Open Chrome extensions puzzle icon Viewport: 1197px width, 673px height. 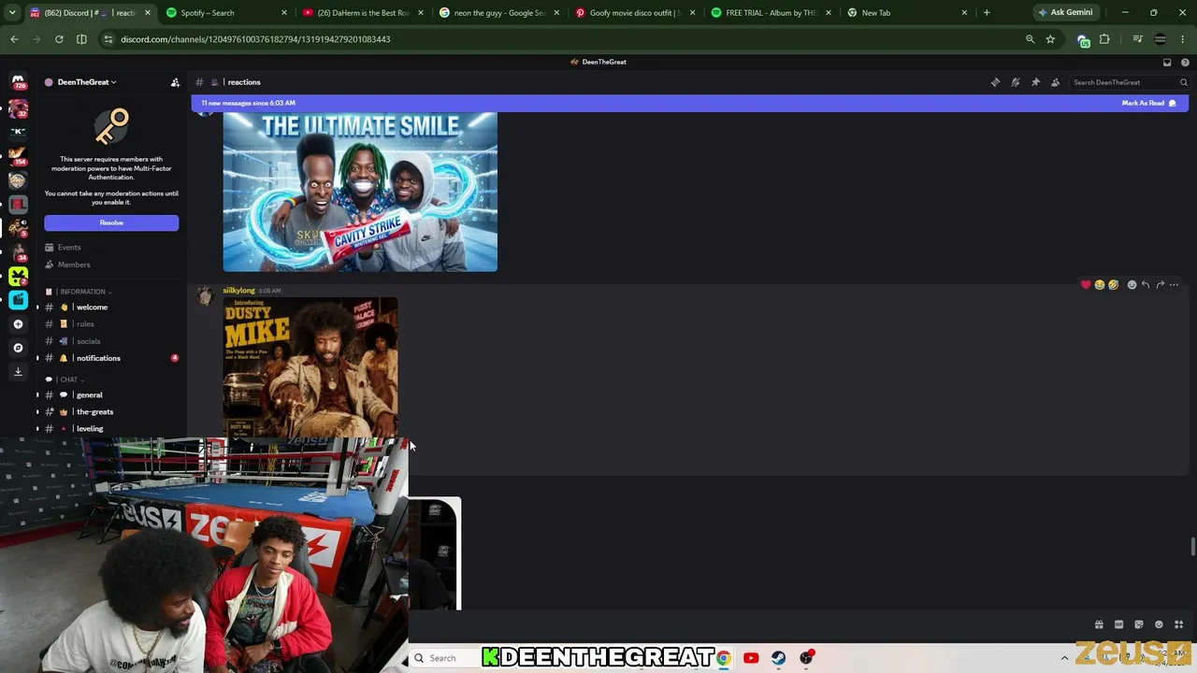click(1104, 39)
